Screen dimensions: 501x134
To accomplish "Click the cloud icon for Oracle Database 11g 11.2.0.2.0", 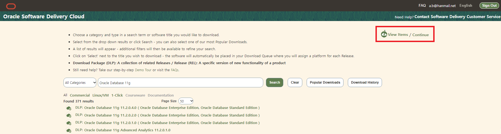I will pyautogui.click(x=69, y=115).
